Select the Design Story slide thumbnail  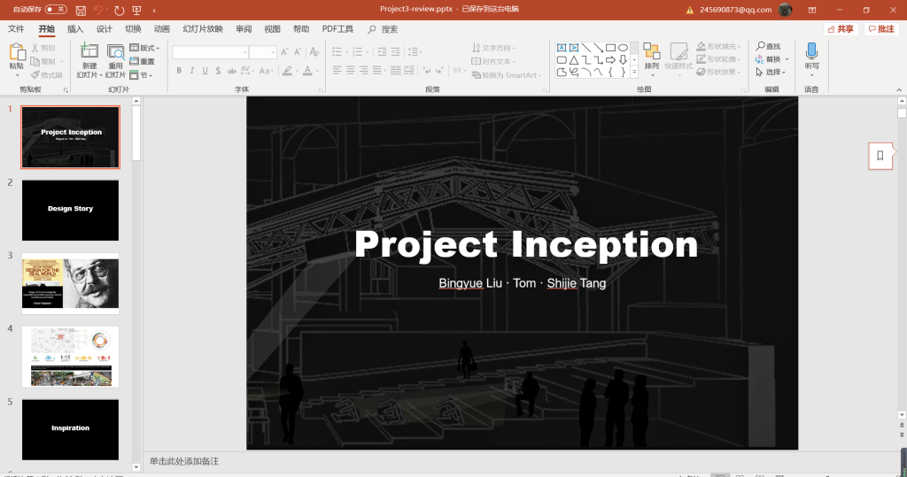point(70,210)
